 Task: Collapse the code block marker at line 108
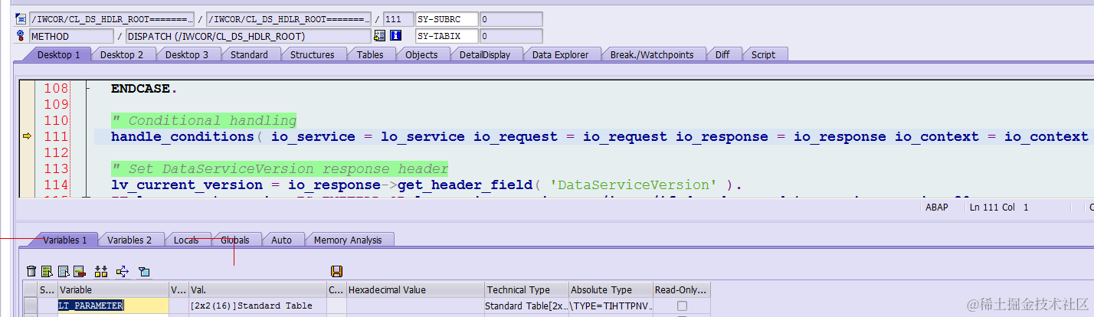click(x=87, y=89)
